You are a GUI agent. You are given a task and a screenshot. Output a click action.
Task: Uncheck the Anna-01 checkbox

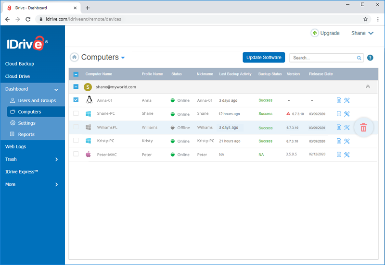76,100
